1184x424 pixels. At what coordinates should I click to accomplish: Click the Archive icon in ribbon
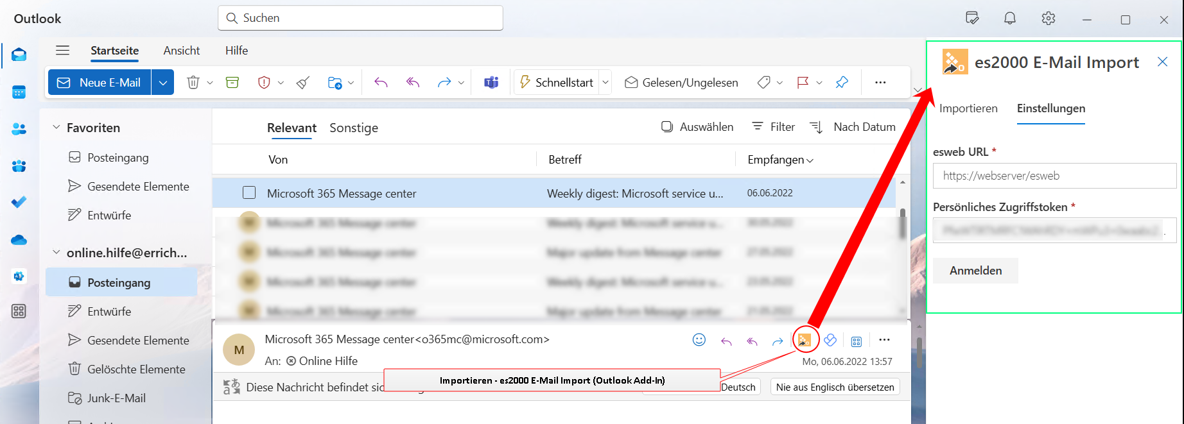point(232,82)
